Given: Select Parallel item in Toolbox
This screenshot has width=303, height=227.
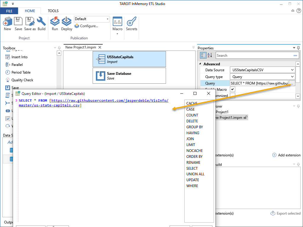Looking at the screenshot, I should pyautogui.click(x=17, y=65).
